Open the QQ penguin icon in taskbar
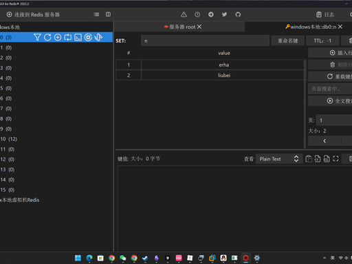 [x=223, y=258]
